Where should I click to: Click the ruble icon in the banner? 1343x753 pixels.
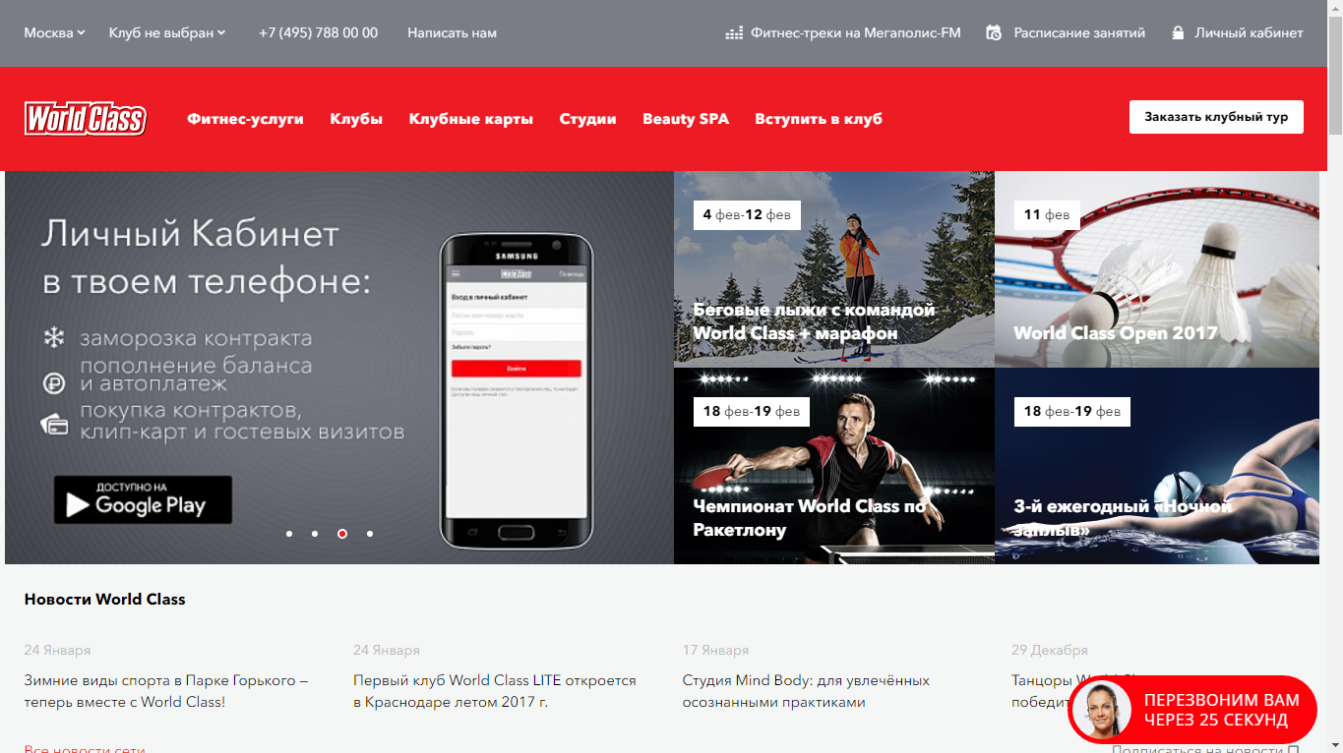(53, 382)
